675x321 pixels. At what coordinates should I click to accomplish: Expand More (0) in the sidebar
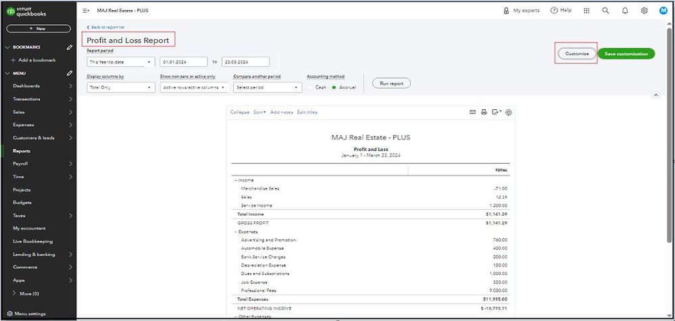pos(26,293)
